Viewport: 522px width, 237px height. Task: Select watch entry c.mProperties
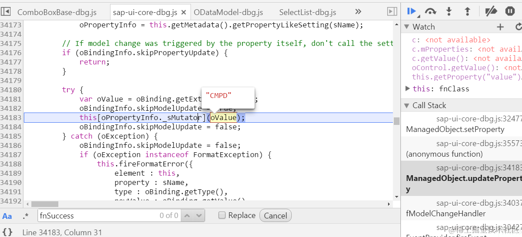(467, 49)
